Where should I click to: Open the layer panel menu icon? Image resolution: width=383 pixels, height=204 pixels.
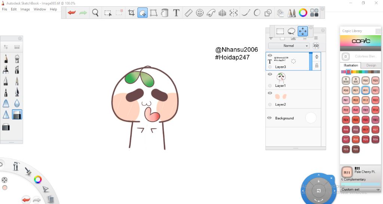(x=316, y=38)
